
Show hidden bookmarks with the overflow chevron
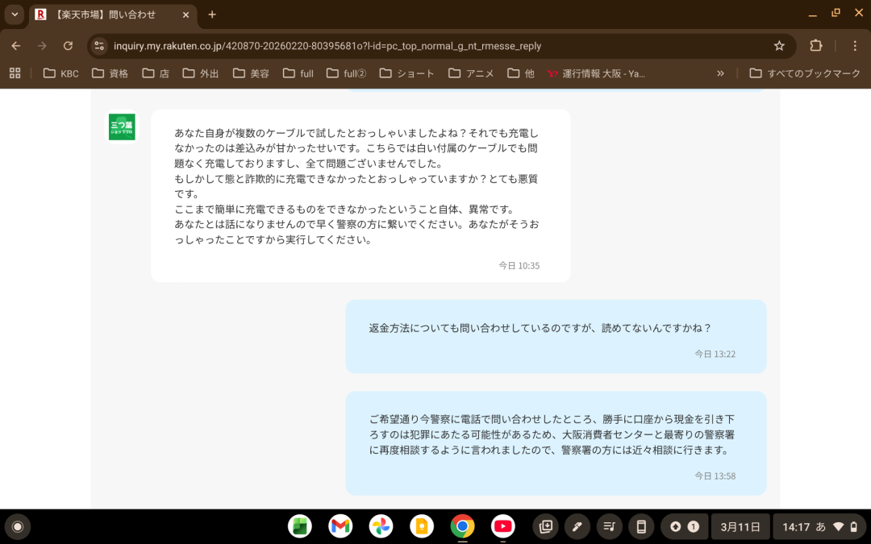(720, 73)
